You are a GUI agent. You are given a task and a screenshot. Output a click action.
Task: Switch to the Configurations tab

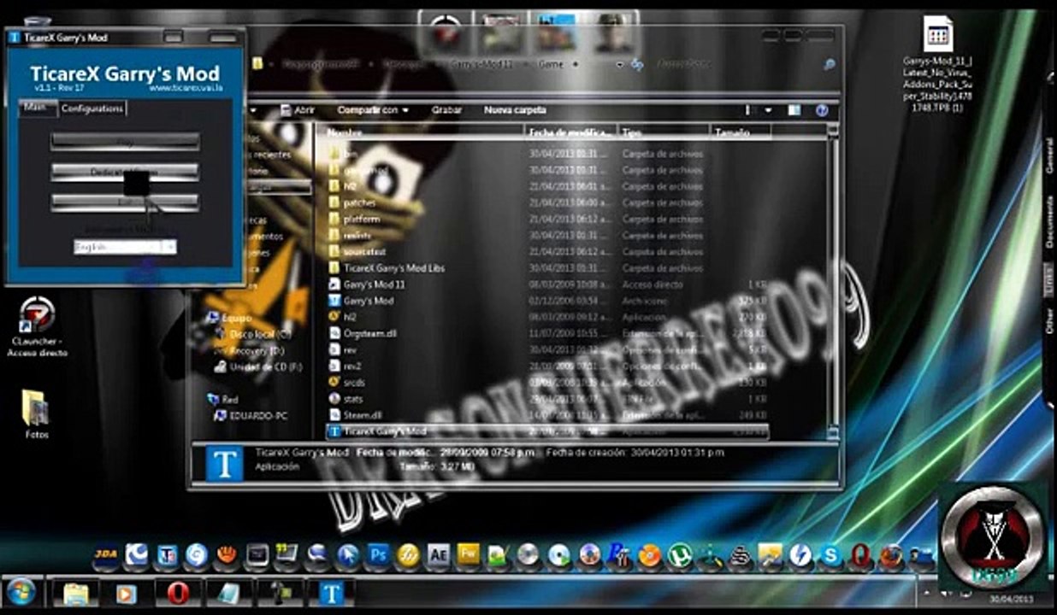click(x=92, y=108)
